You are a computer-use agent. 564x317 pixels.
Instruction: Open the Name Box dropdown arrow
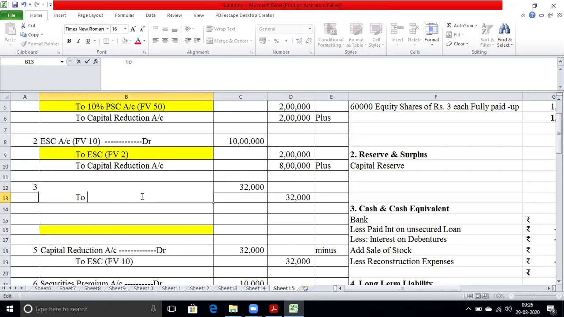click(x=62, y=62)
